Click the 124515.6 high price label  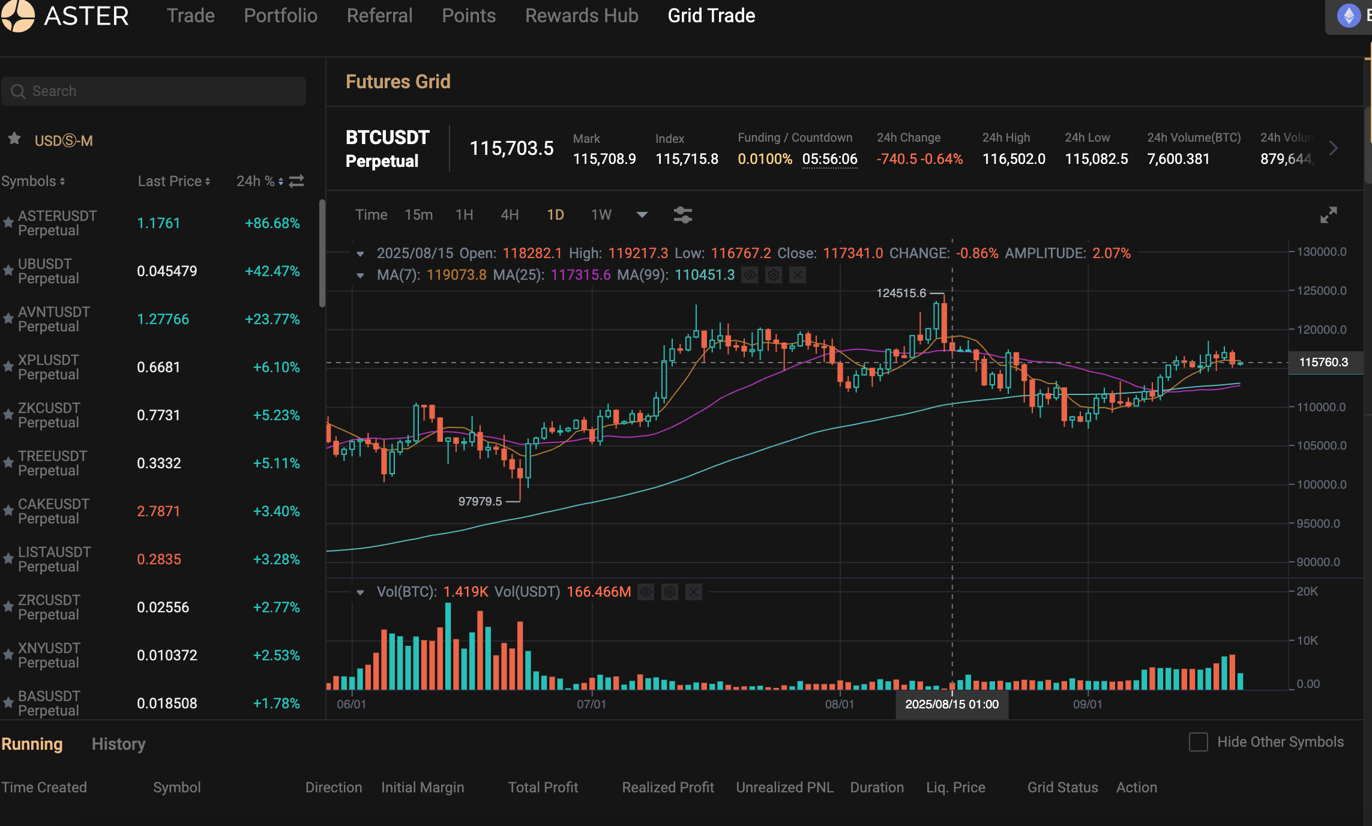click(x=901, y=293)
